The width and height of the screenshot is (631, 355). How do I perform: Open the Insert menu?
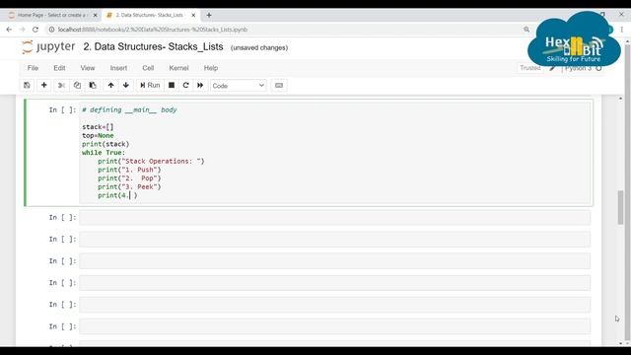[x=118, y=68]
